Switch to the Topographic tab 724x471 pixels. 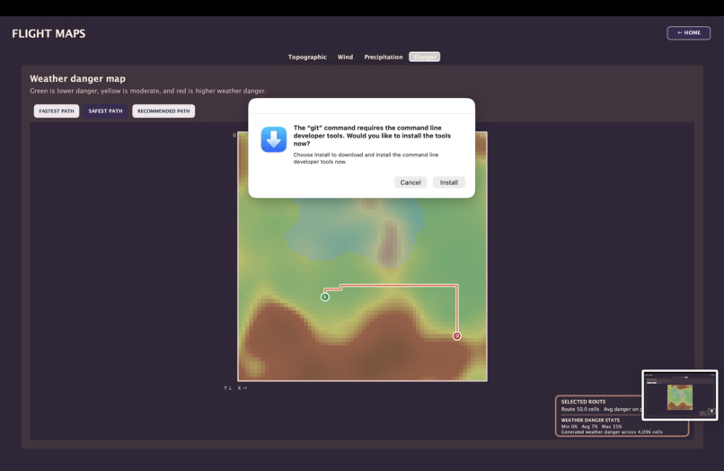point(307,57)
